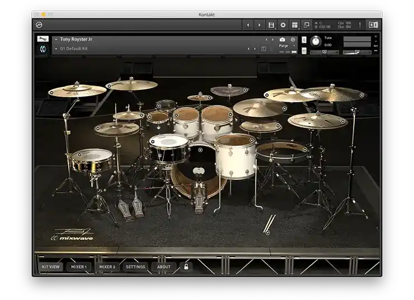
Task: Close the instrument with the X icon
Action: point(376,36)
